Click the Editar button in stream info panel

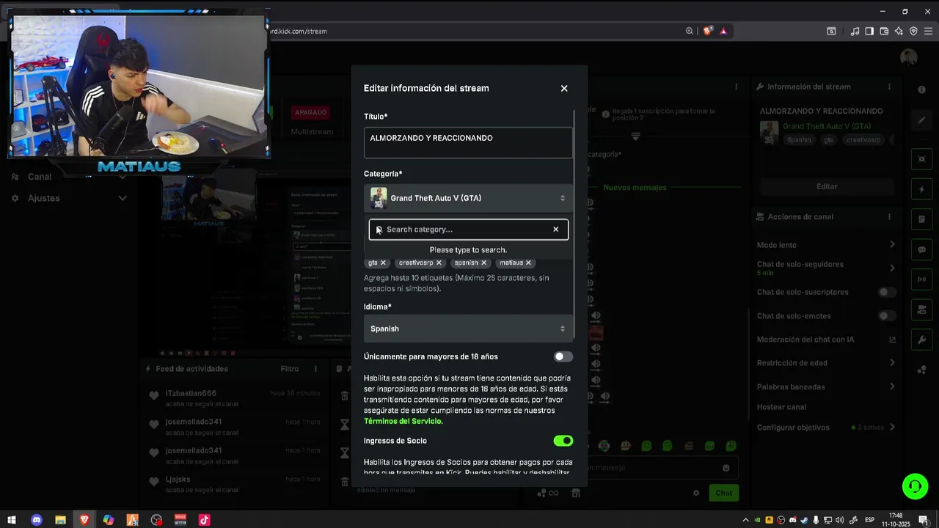coord(827,186)
